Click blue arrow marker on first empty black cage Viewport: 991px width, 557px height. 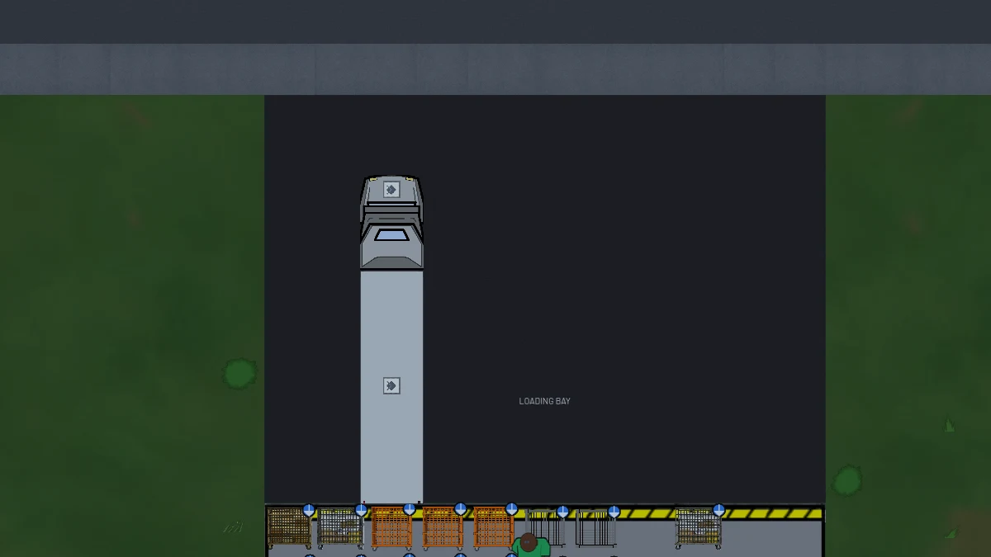click(562, 512)
